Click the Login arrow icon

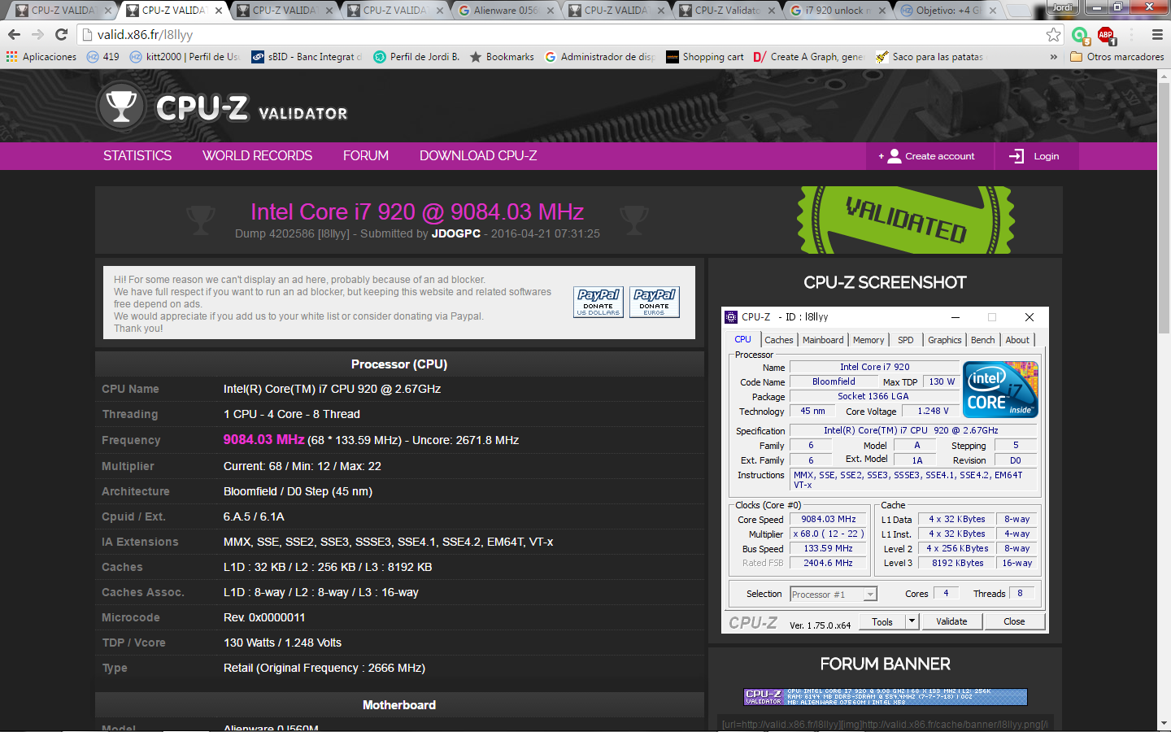(1016, 156)
